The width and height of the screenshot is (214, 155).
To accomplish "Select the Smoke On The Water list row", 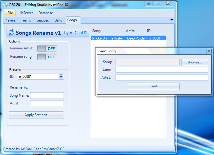I will 128,38.
